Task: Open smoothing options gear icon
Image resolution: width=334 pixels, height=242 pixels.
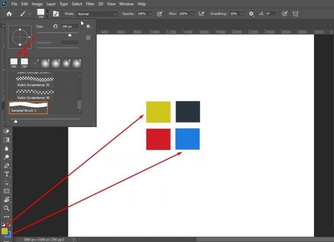Action: tap(251, 14)
